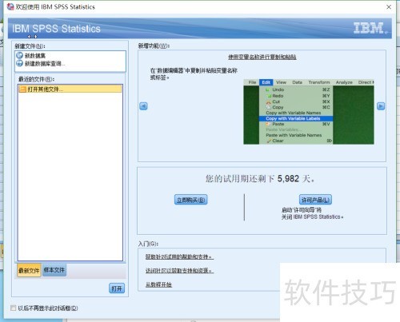400x322 pixels.
Task: Click the SPSS icon in title bar
Action: click(10, 6)
